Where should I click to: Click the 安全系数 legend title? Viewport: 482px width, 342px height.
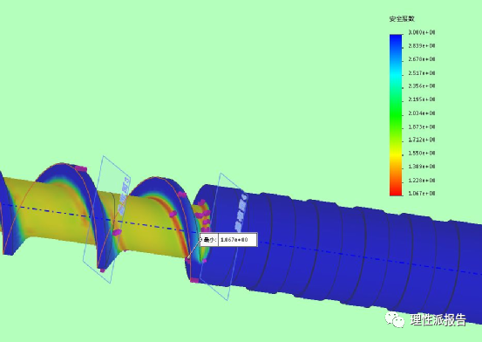click(402, 19)
